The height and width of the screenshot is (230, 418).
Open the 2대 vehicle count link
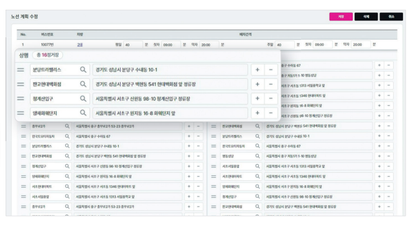point(80,45)
